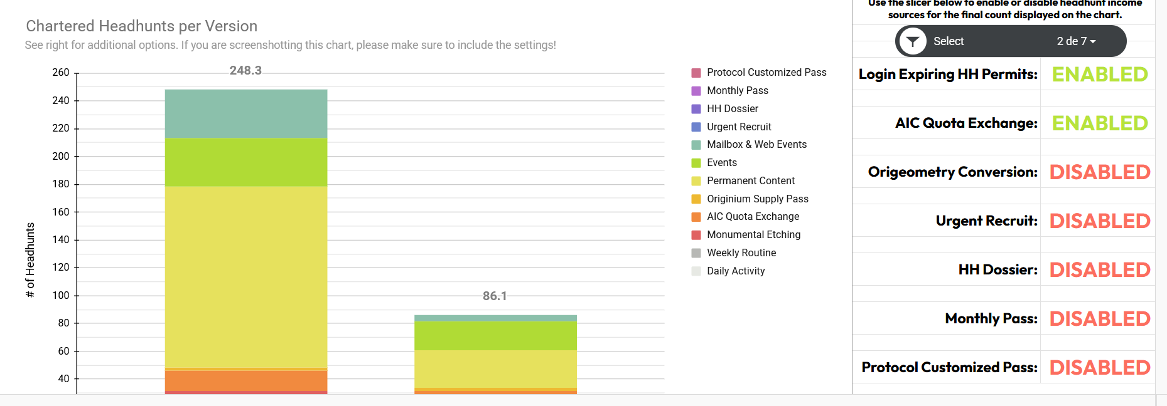
Task: Click the Permanent Content segment of 248.3 bar
Action: [x=246, y=277]
